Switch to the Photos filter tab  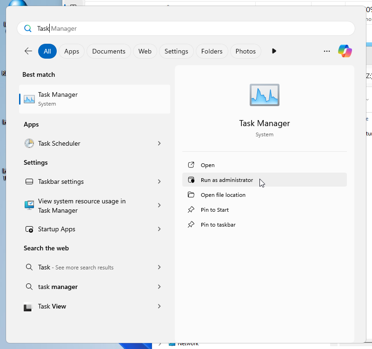coord(246,51)
